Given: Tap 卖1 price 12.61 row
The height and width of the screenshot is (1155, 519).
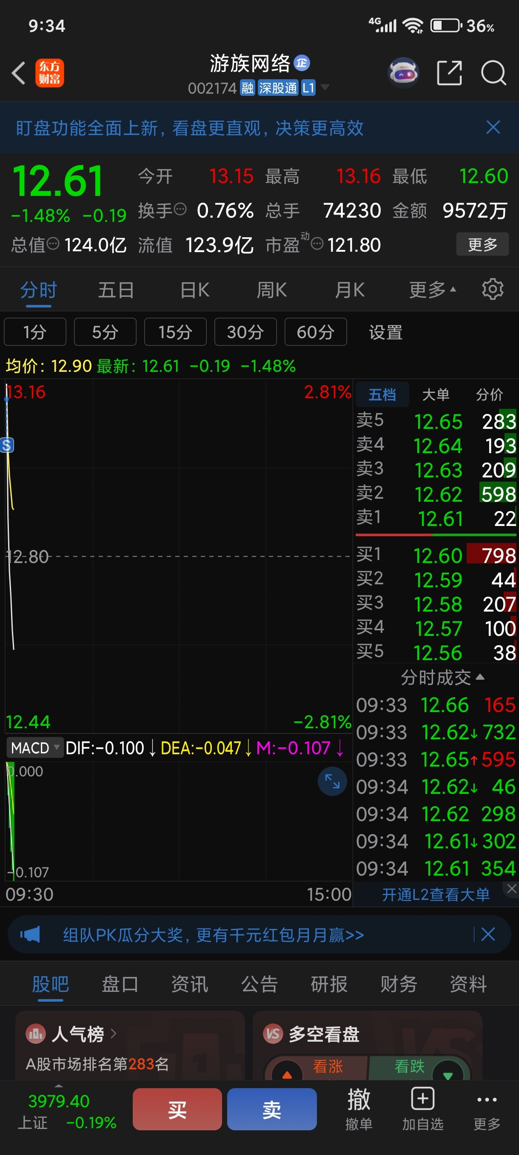Looking at the screenshot, I should coord(436,519).
